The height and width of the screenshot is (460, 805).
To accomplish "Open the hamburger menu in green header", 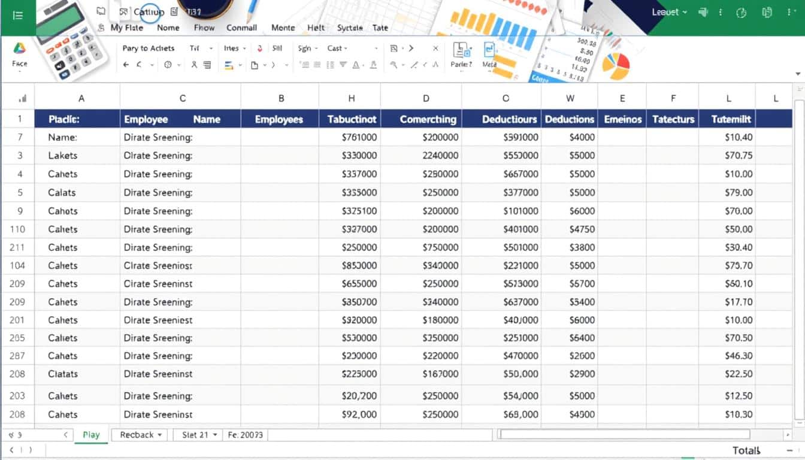I will tap(17, 16).
